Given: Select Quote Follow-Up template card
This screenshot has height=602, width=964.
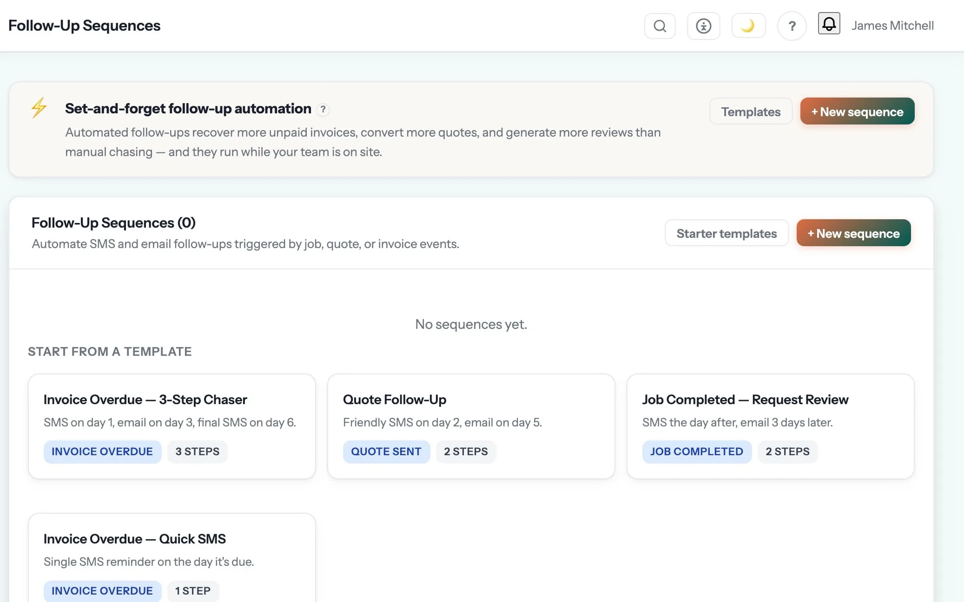Looking at the screenshot, I should click(471, 426).
